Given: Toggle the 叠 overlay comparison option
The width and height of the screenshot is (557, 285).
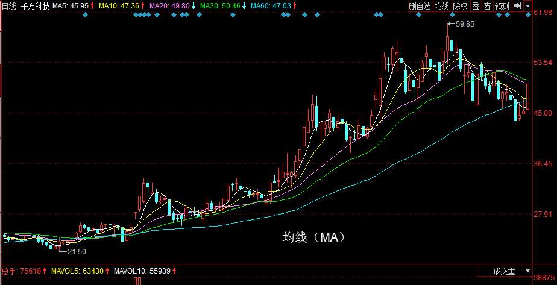Looking at the screenshot, I should click(x=476, y=6).
